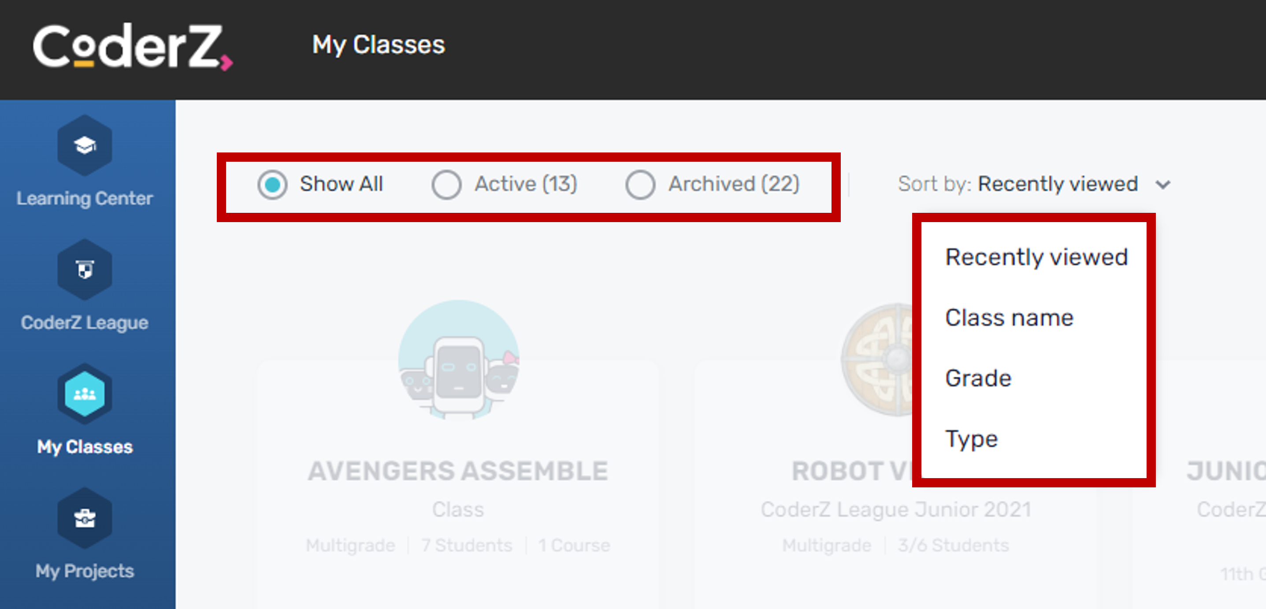Filter classes by Active (13)

[x=446, y=185]
